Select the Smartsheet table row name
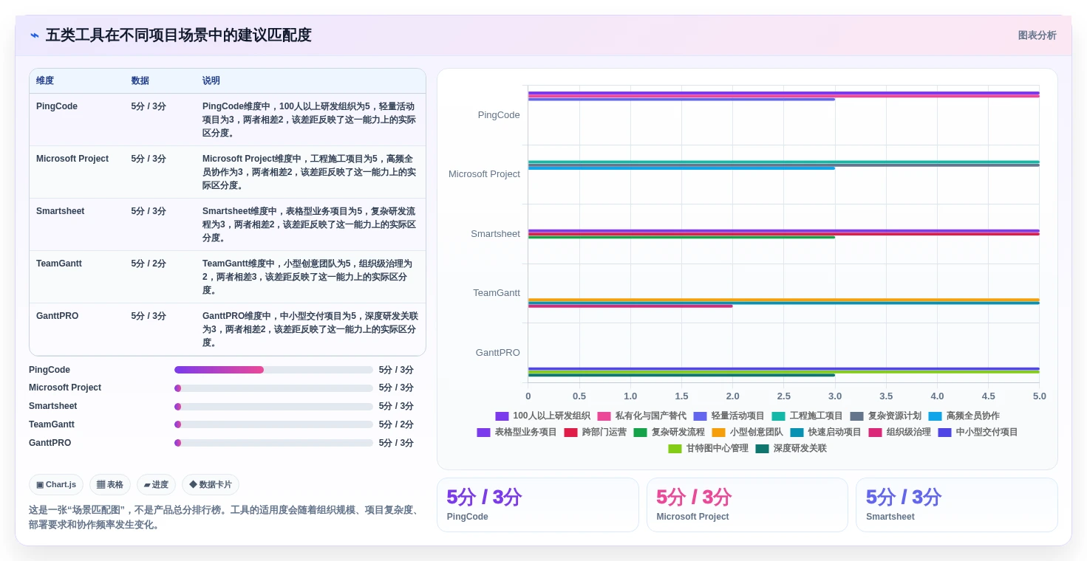 tap(61, 211)
